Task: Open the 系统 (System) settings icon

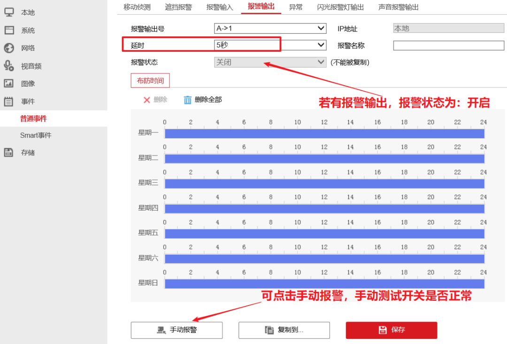Action: point(9,30)
